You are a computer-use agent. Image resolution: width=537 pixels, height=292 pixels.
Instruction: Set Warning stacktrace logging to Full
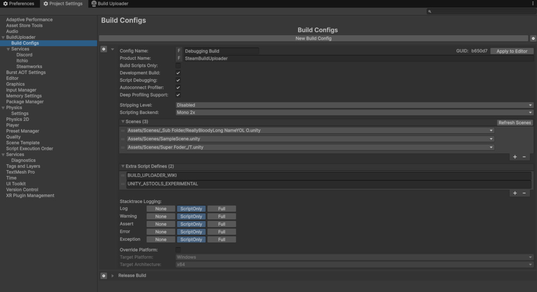tap(222, 216)
